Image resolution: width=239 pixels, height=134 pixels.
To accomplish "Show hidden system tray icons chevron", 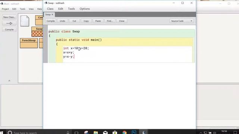I will point(201,133).
